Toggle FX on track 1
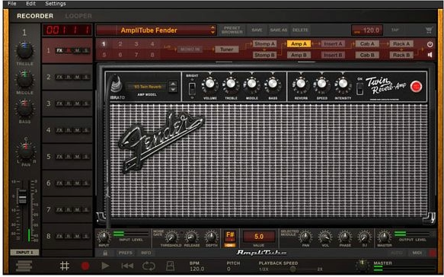This screenshot has height=277, width=444. tap(59, 51)
